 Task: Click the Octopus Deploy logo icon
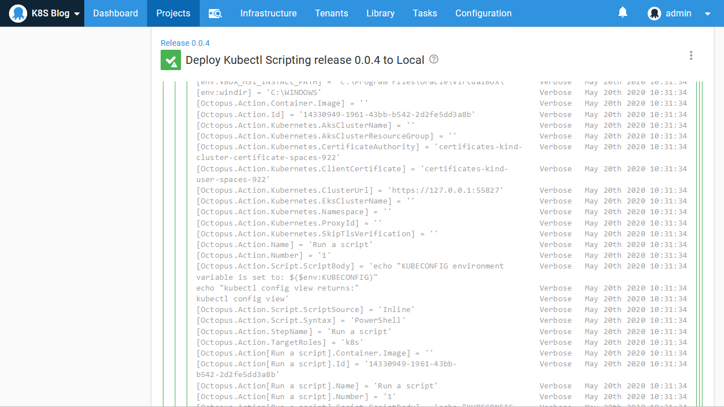pyautogui.click(x=18, y=14)
